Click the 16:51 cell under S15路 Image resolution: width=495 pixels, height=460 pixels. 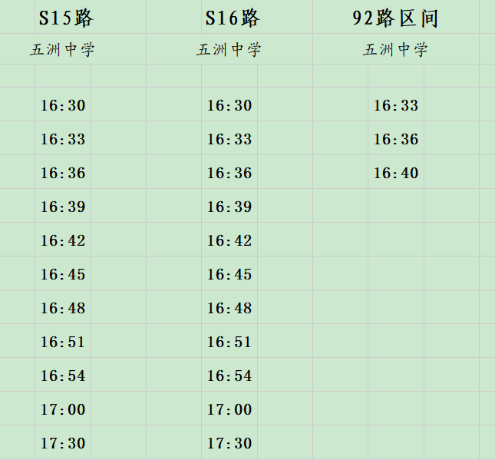[x=63, y=341]
